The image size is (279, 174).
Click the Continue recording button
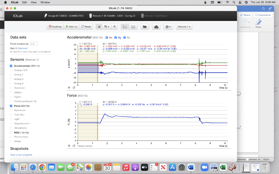coord(55,27)
